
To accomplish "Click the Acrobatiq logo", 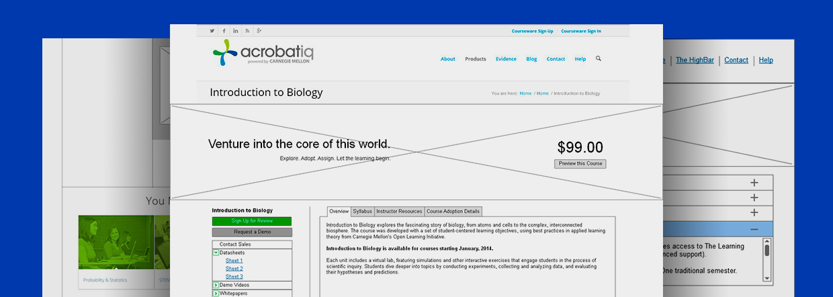I will click(x=263, y=52).
